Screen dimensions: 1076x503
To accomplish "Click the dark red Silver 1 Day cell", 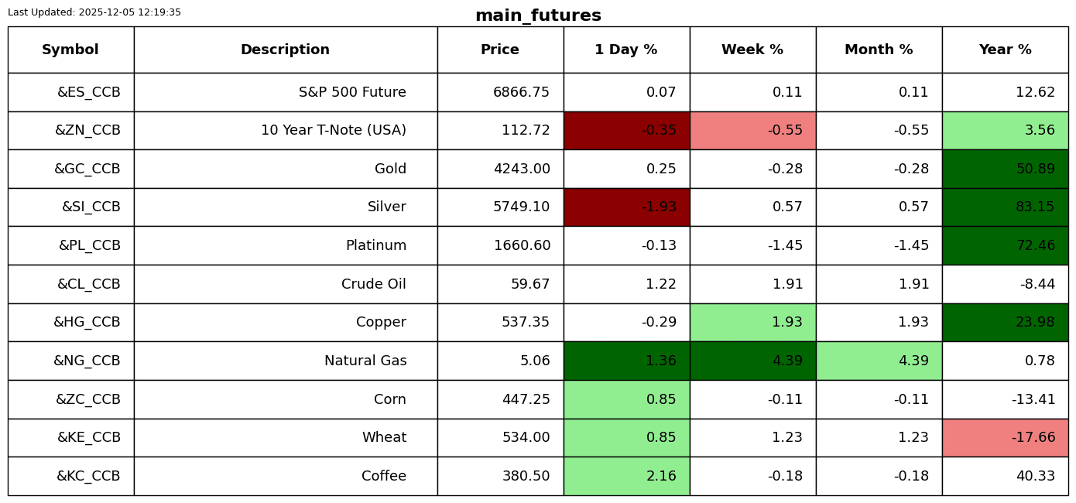I will (x=626, y=207).
